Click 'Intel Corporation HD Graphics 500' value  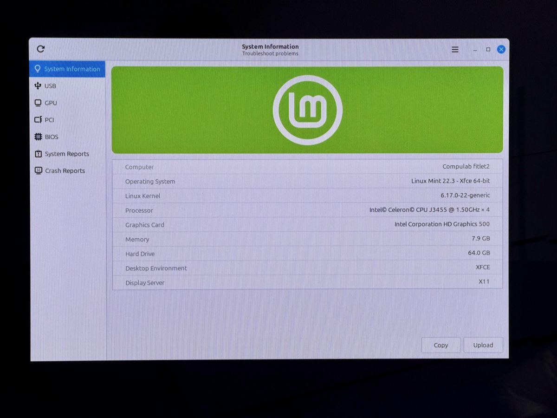coord(442,224)
